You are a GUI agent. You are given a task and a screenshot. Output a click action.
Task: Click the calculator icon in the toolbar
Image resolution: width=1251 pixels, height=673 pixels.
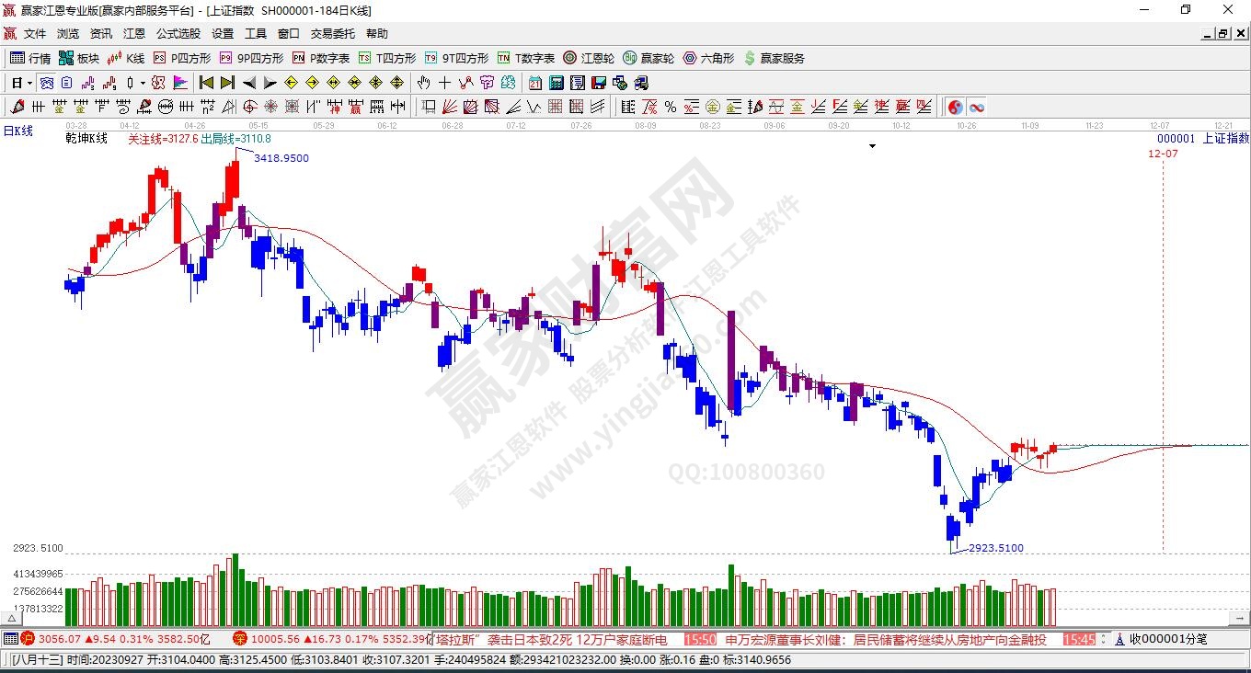[x=556, y=83]
